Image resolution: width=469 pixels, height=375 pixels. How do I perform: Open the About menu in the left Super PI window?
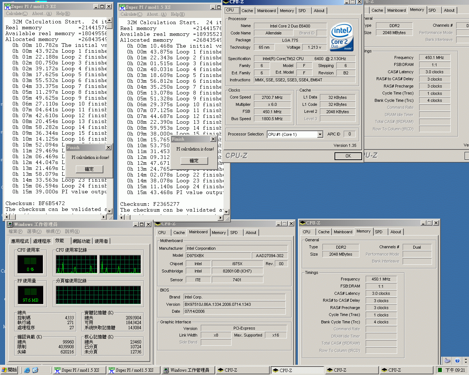coord(42,14)
